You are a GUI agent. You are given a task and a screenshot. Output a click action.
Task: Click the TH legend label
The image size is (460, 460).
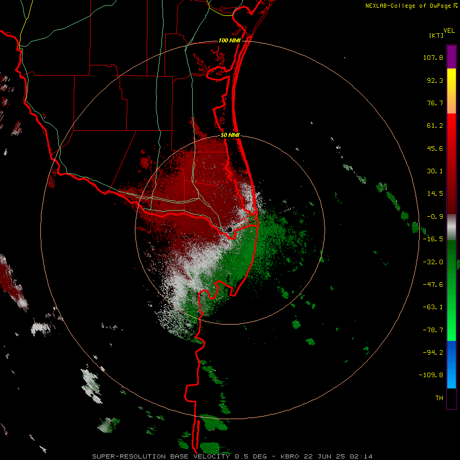439,398
